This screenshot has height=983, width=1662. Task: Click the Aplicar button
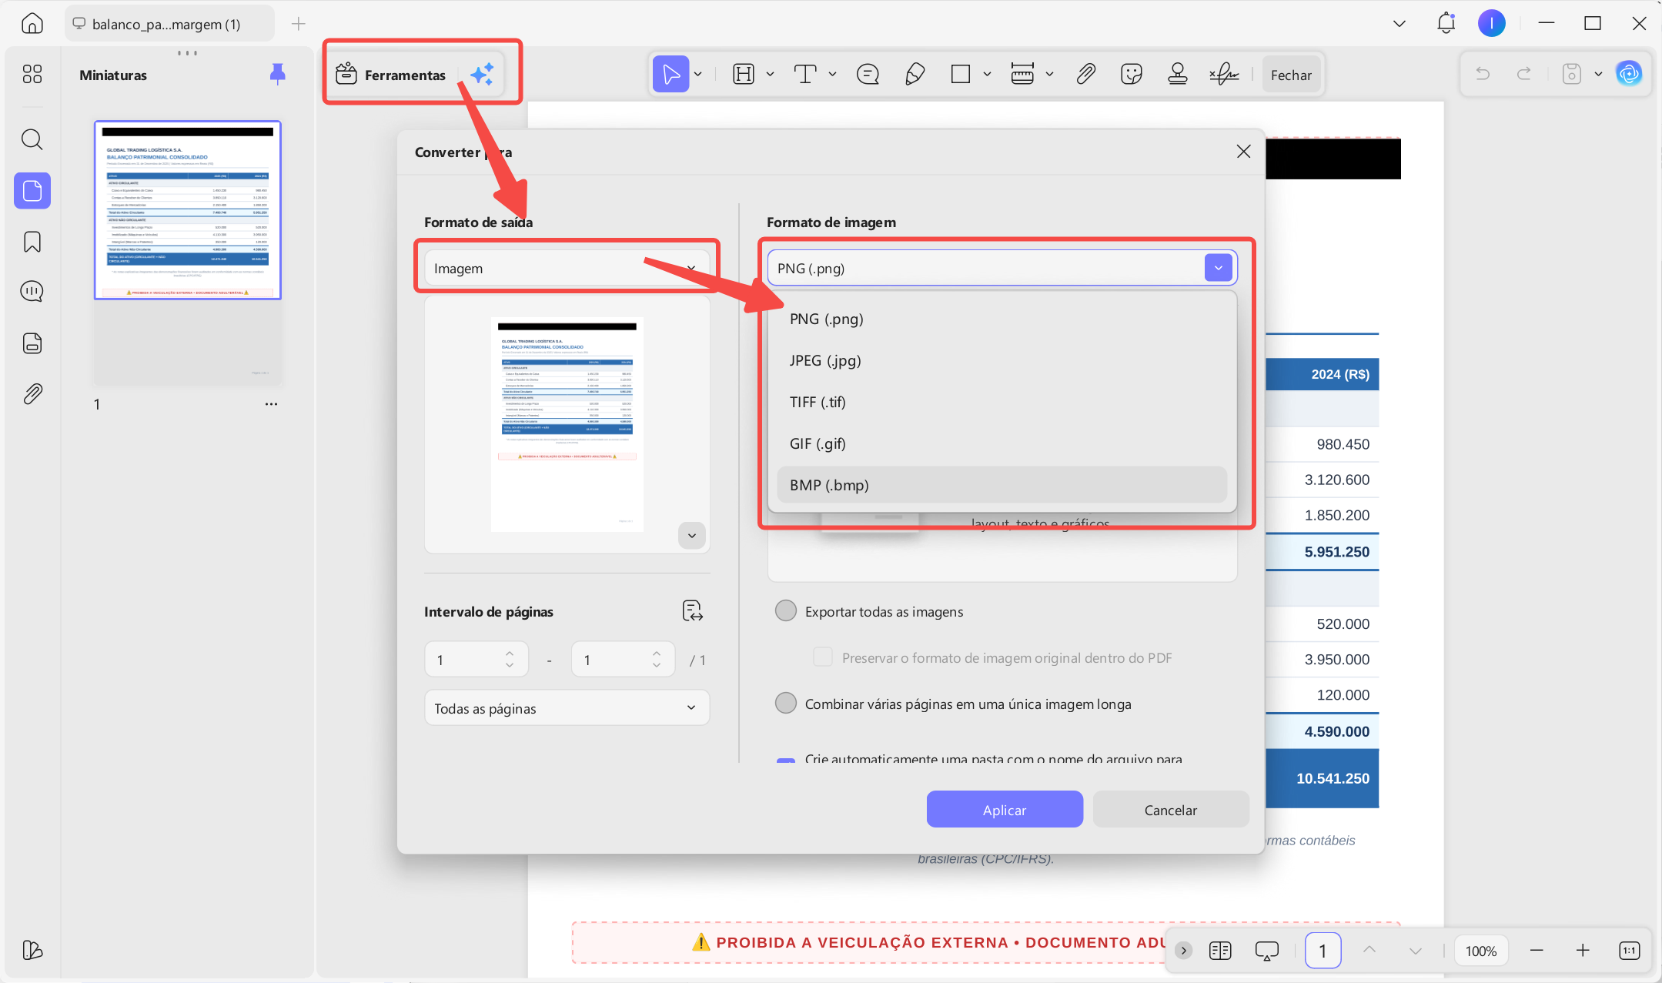click(x=1005, y=810)
